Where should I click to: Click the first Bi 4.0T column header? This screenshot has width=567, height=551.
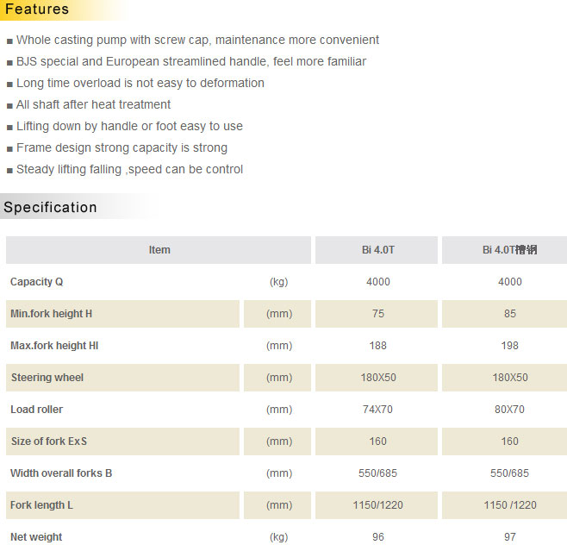pyautogui.click(x=377, y=250)
